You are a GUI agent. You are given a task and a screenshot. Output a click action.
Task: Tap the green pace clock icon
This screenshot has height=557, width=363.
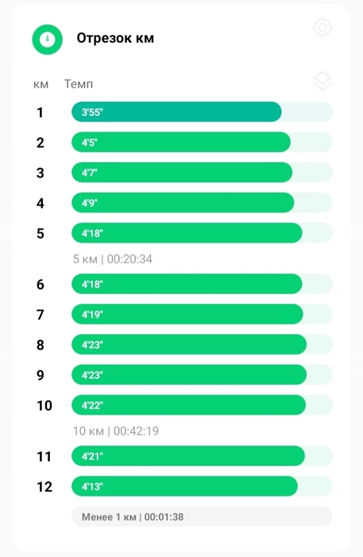[x=47, y=40]
